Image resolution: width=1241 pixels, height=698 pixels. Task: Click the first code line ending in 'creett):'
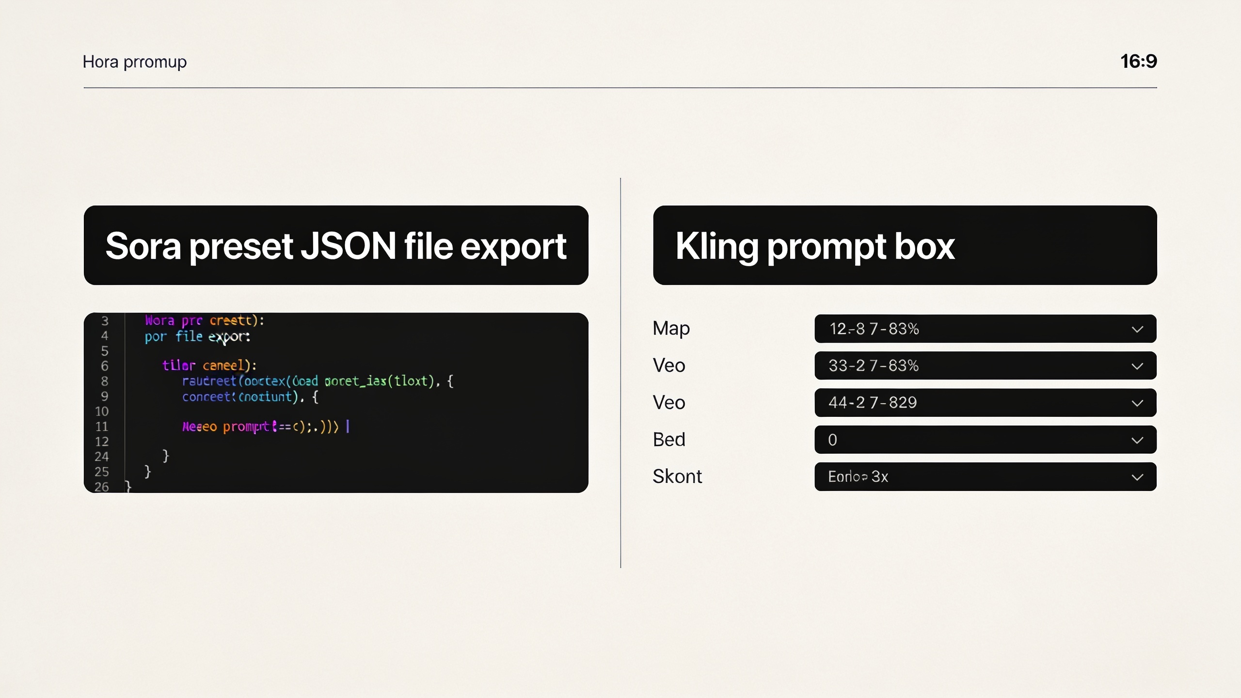(205, 321)
